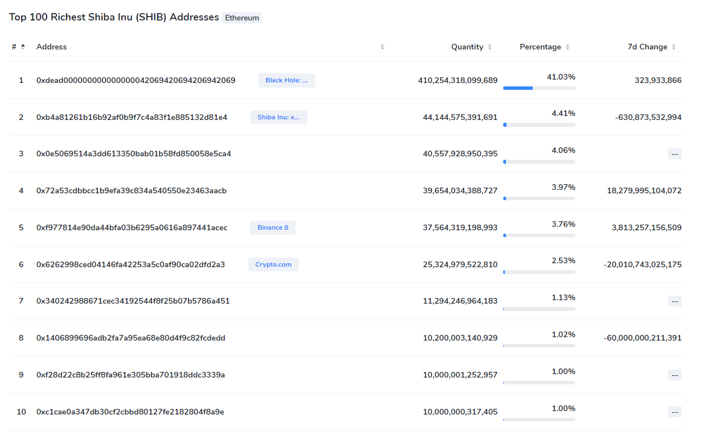The width and height of the screenshot is (704, 431).
Task: Open address 0x1406899696ad...dedd
Action: click(131, 338)
